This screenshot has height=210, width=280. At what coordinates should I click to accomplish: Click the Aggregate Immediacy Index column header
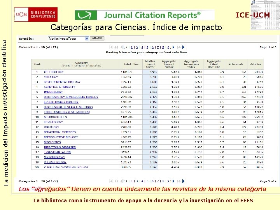191,64
